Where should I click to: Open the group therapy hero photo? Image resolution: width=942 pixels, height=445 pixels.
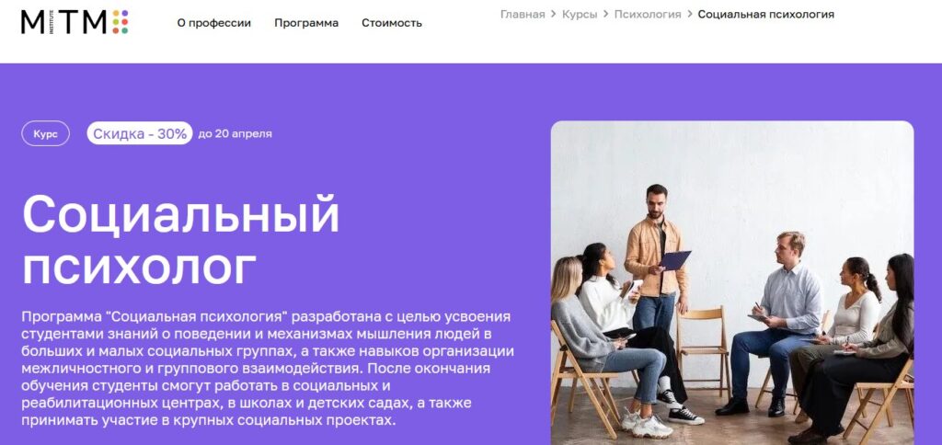click(x=732, y=283)
